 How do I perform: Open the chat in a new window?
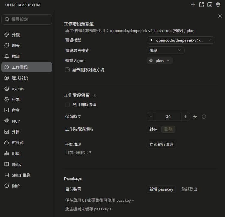201,4
